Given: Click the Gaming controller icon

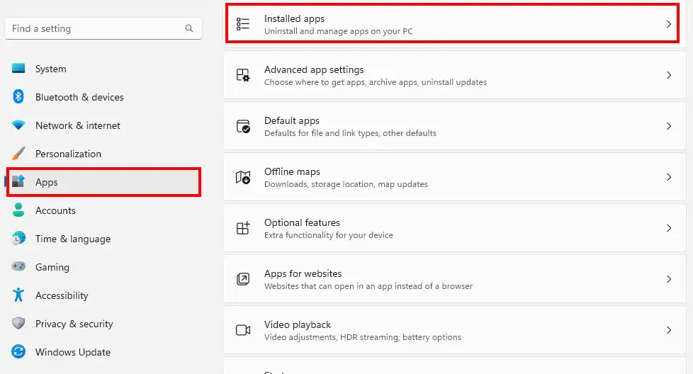Looking at the screenshot, I should 18,266.
